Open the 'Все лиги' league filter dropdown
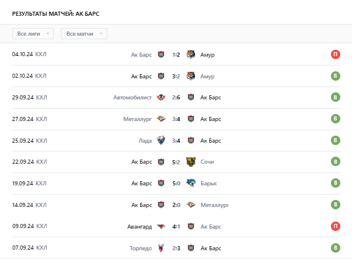The image size is (352, 259). (33, 34)
